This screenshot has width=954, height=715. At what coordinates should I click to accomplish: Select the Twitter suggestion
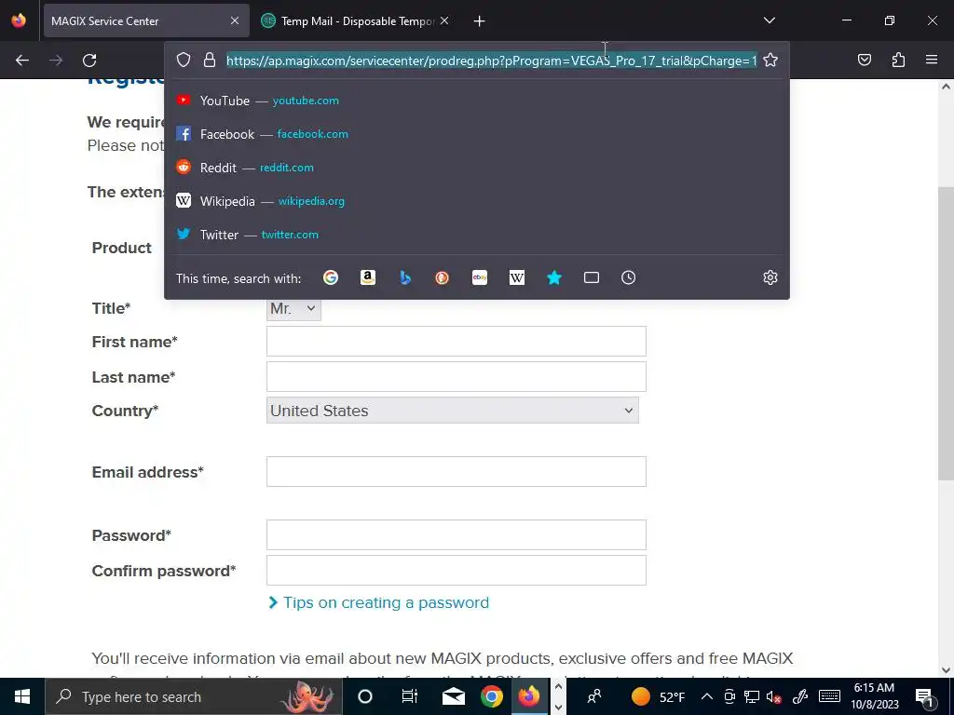click(x=477, y=234)
